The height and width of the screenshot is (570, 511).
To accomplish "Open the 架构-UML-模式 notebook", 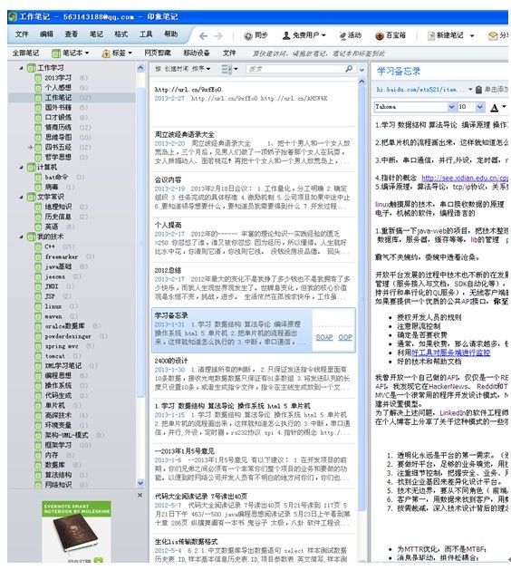I will (66, 435).
